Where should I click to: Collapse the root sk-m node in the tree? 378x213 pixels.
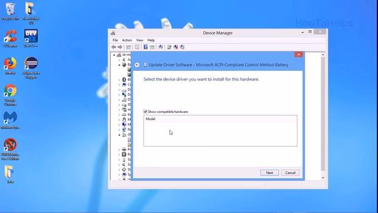coord(114,55)
